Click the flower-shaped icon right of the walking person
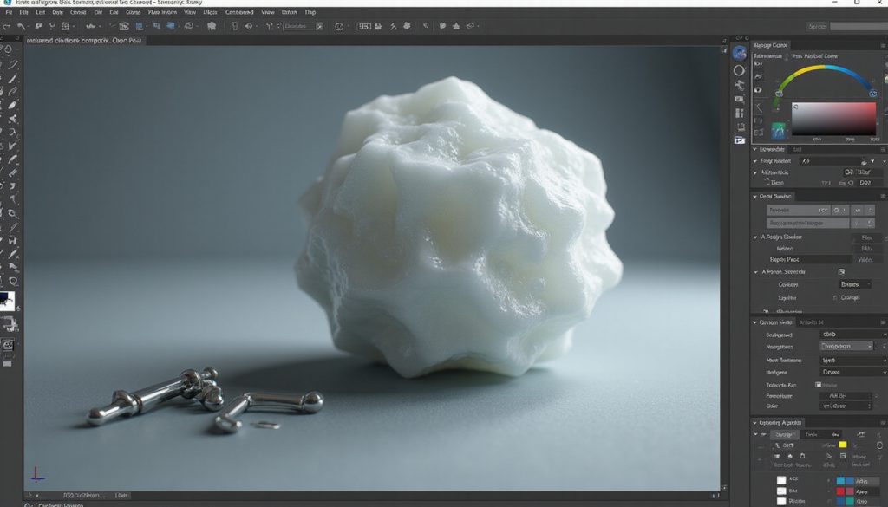Screen dimensions: 888x507 pyautogui.click(x=407, y=26)
